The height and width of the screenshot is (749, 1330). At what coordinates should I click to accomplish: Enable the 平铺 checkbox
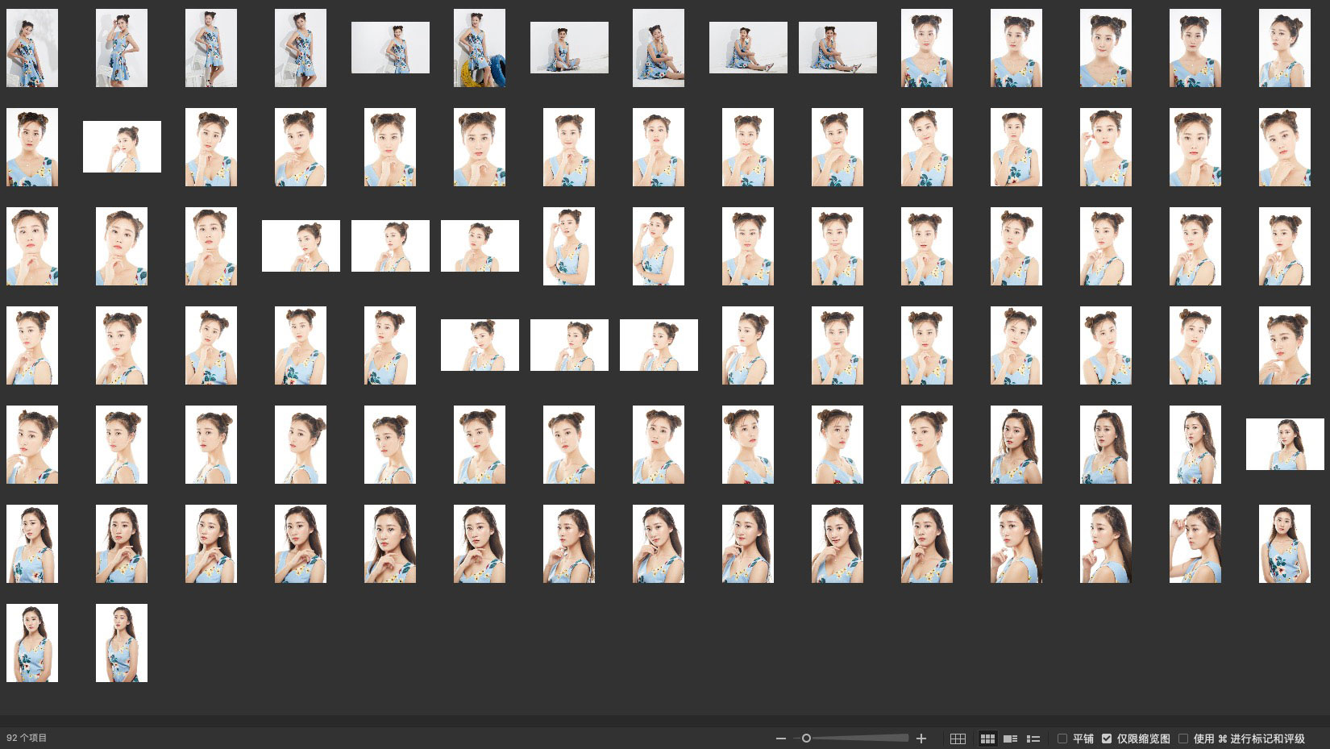pos(1062,739)
